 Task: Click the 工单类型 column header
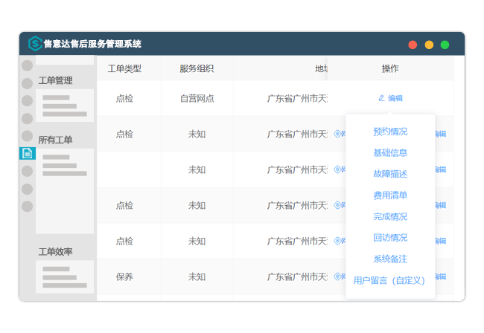click(x=124, y=68)
